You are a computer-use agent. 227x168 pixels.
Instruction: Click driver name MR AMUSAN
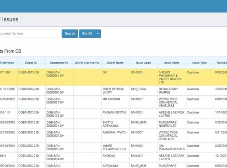tap(111, 99)
